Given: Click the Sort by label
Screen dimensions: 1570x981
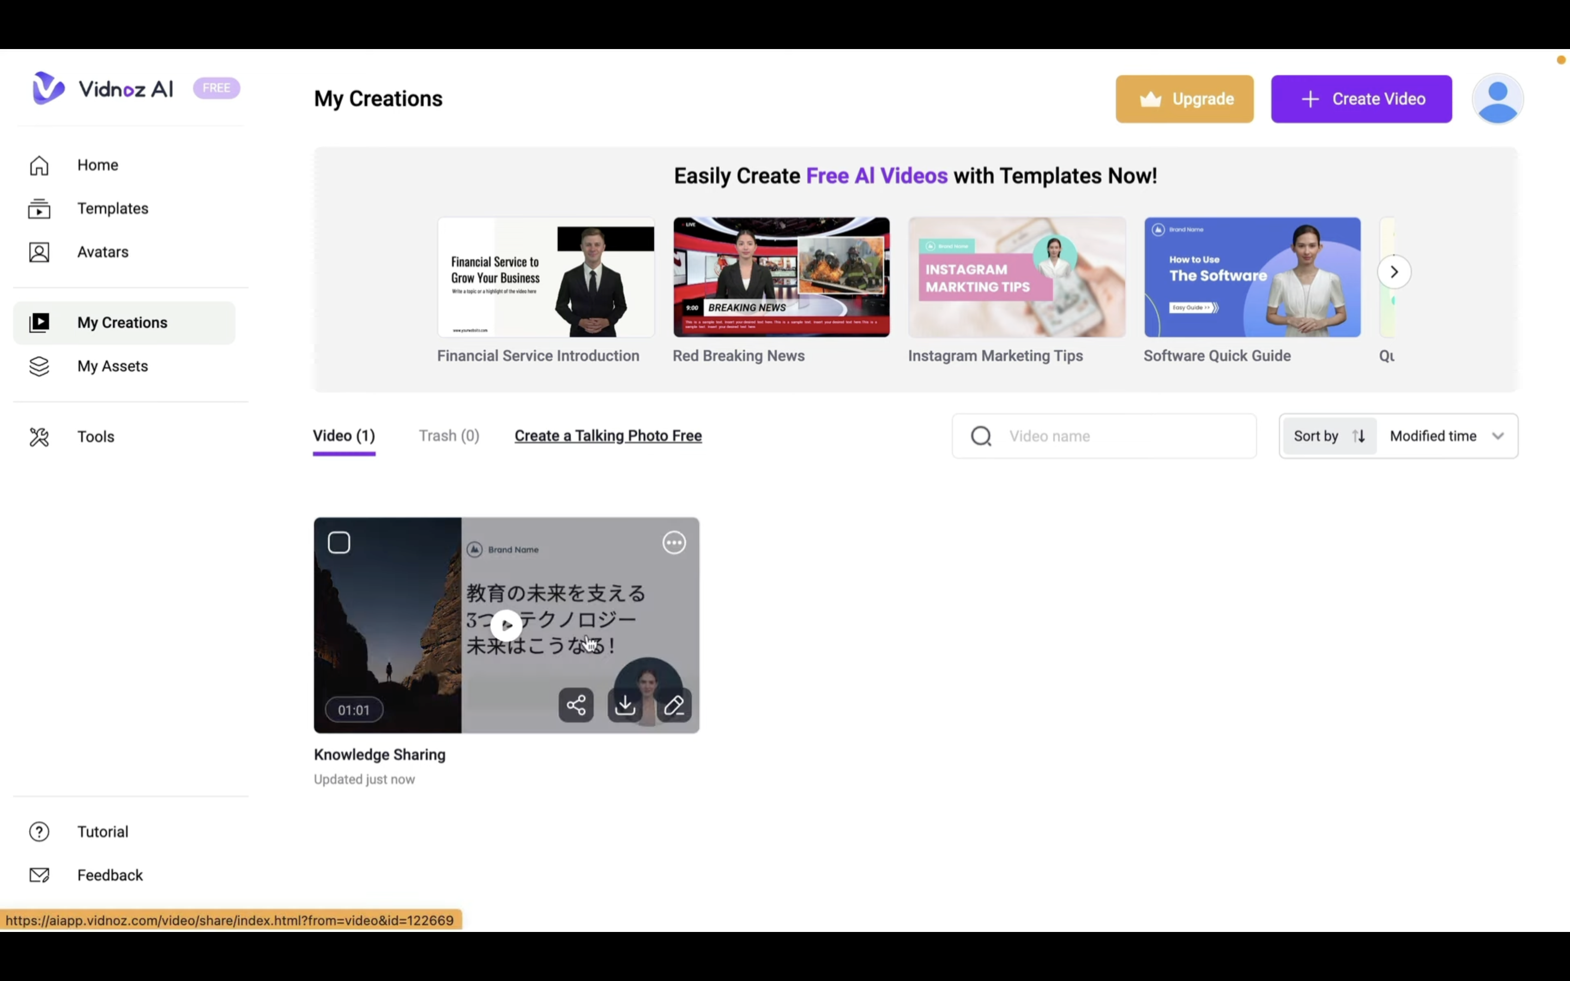Looking at the screenshot, I should pyautogui.click(x=1315, y=436).
